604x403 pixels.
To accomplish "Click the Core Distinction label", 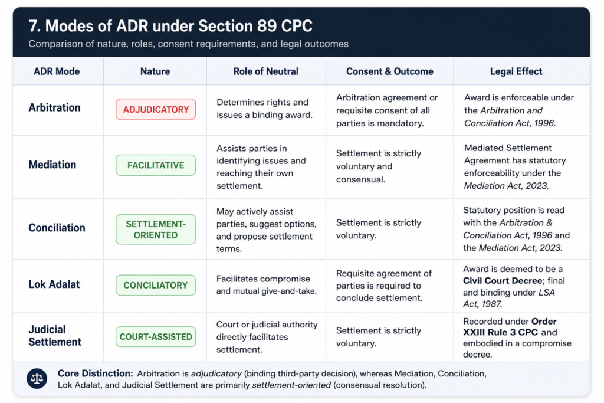I will (95, 373).
